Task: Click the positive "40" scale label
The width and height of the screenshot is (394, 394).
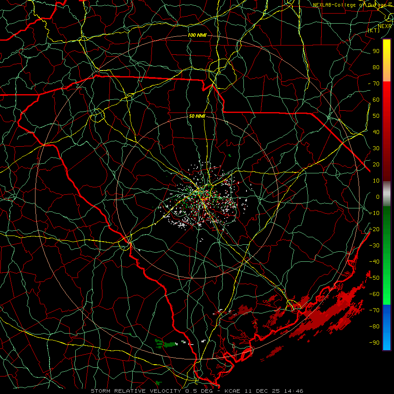Action: click(376, 132)
